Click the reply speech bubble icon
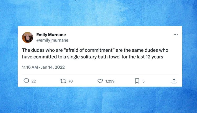Screen dimensions: 197x113 tap(26, 81)
